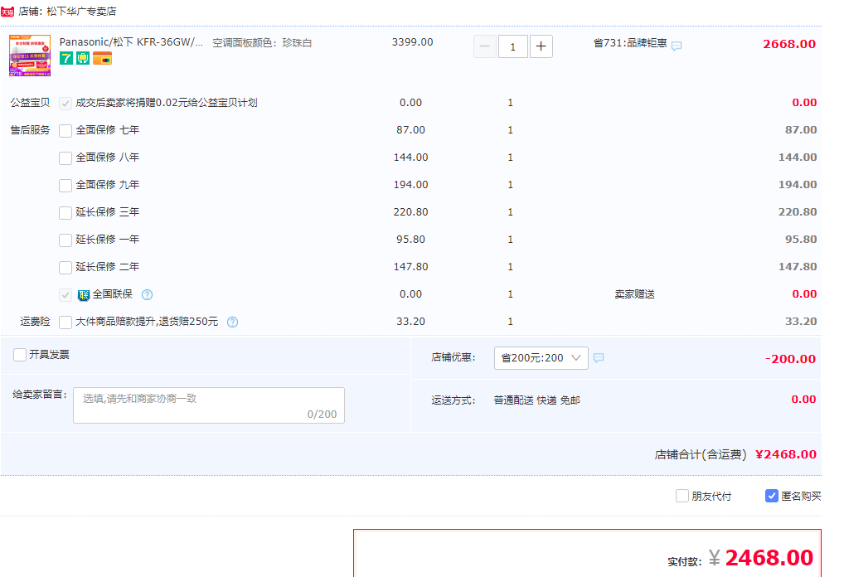Enable 朋友代付 checkbox
Screen dimensions: 844x577
point(682,496)
